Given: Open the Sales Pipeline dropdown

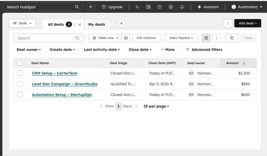Looking at the screenshot, I should coord(181,38).
